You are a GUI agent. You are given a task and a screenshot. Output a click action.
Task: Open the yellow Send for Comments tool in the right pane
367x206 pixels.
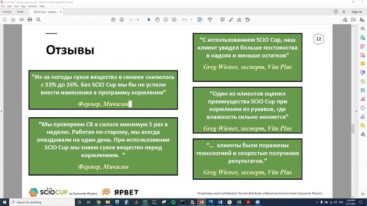pyautogui.click(x=362, y=125)
